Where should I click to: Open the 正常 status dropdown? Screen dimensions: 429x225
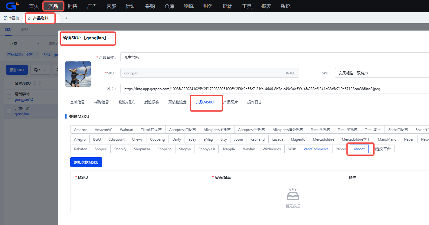click(x=24, y=44)
